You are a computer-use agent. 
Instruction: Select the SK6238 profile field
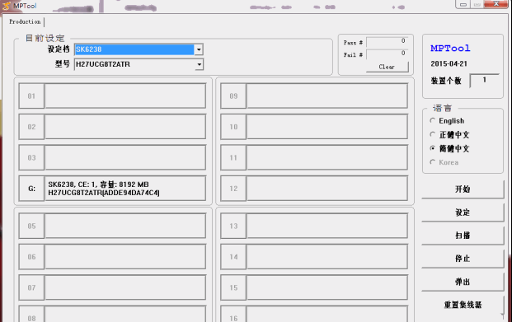tap(134, 49)
